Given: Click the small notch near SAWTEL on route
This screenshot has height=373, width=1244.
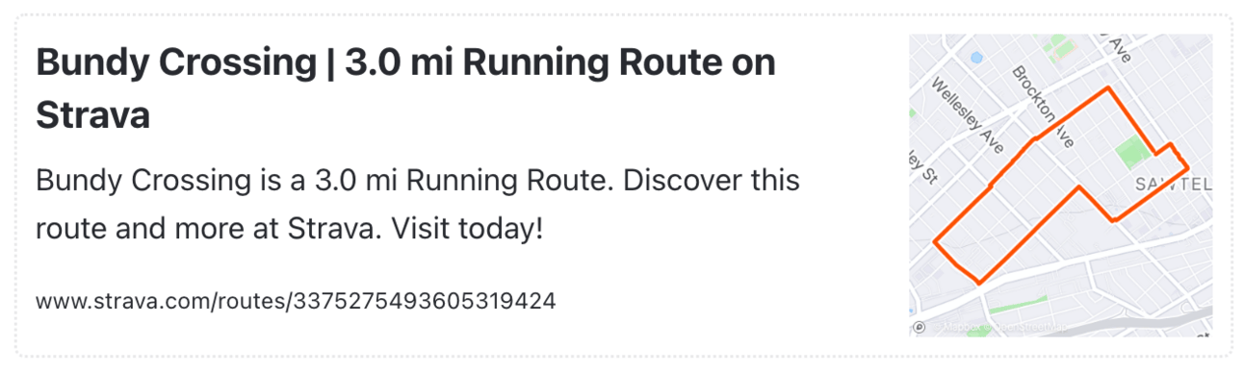Looking at the screenshot, I should 1169,151.
